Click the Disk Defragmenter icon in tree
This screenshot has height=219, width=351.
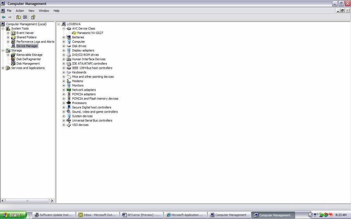pyautogui.click(x=13, y=59)
